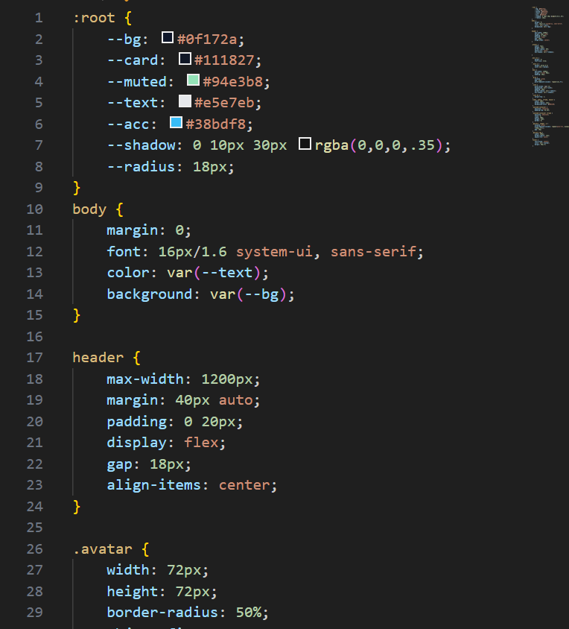The image size is (569, 629).
Task: Open color picker for --bg swatch
Action: [168, 38]
